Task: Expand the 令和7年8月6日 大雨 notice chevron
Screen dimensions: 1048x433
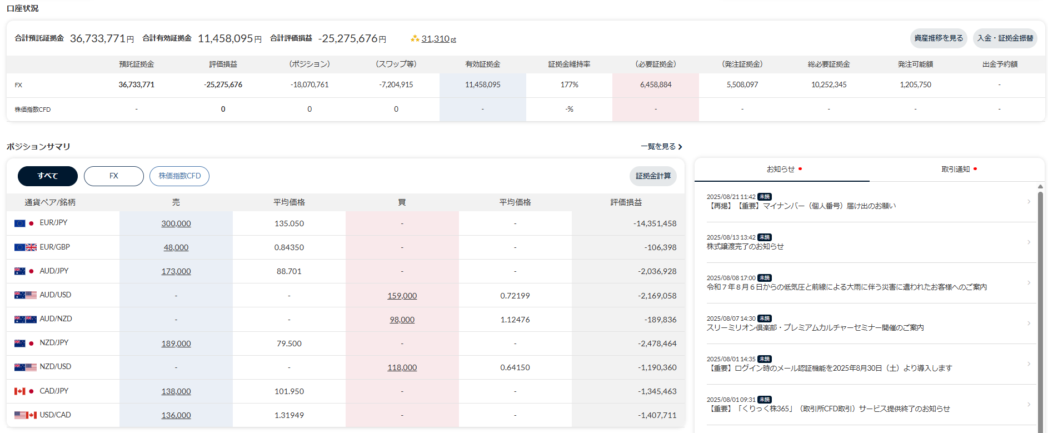Action: [x=1029, y=283]
